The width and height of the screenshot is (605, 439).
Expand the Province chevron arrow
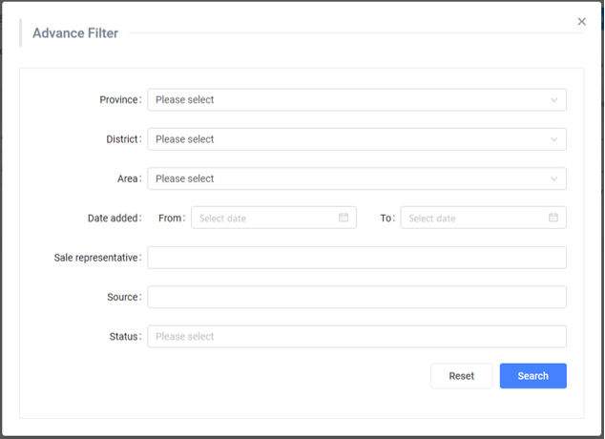[553, 99]
